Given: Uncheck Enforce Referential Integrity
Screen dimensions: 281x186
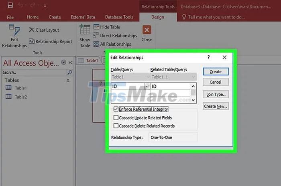Looking at the screenshot, I should coord(116,109).
